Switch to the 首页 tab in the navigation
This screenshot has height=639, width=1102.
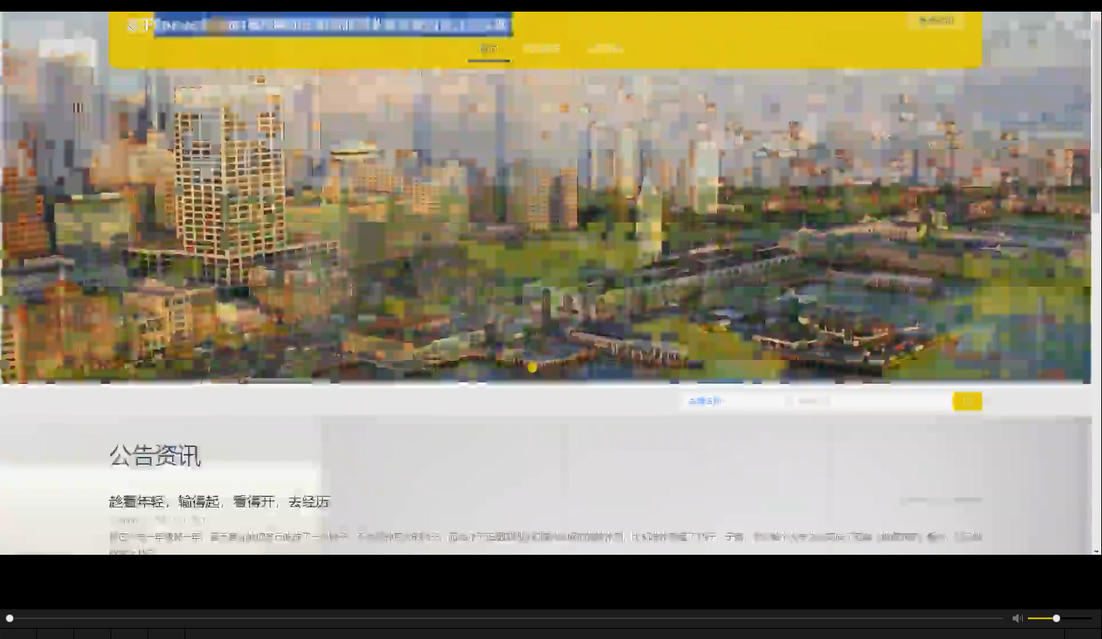click(488, 47)
